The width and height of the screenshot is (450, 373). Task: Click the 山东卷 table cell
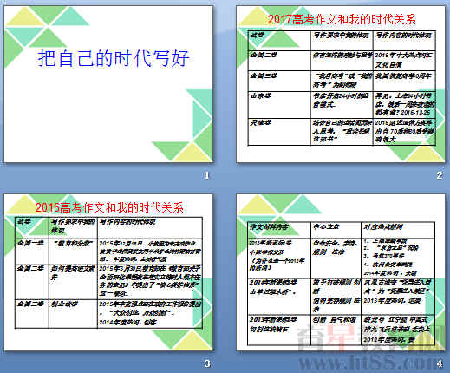(279, 105)
